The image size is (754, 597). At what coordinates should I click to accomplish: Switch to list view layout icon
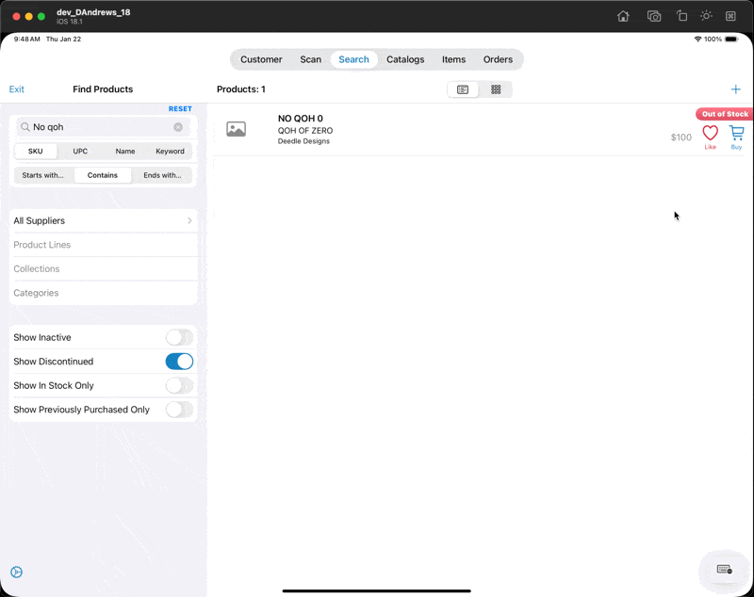[x=463, y=89]
